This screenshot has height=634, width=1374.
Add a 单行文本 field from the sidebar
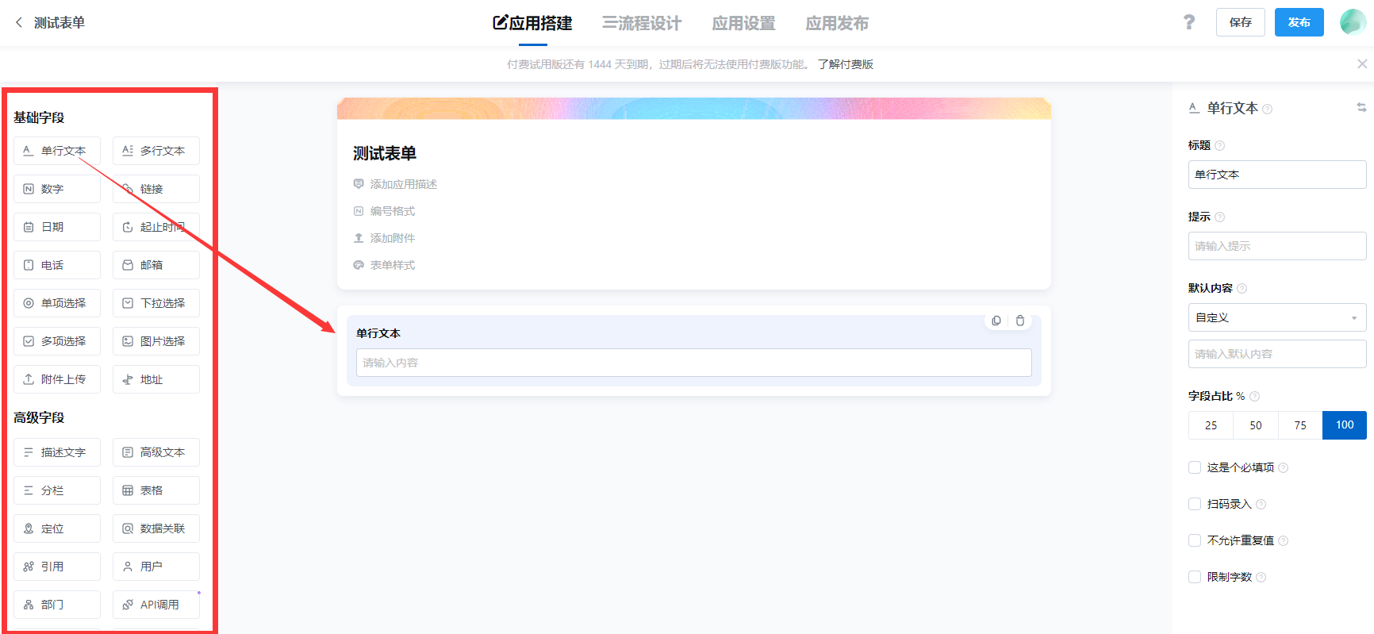tap(57, 151)
